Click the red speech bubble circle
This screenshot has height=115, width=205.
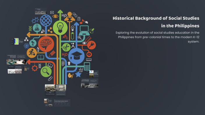(89, 54)
